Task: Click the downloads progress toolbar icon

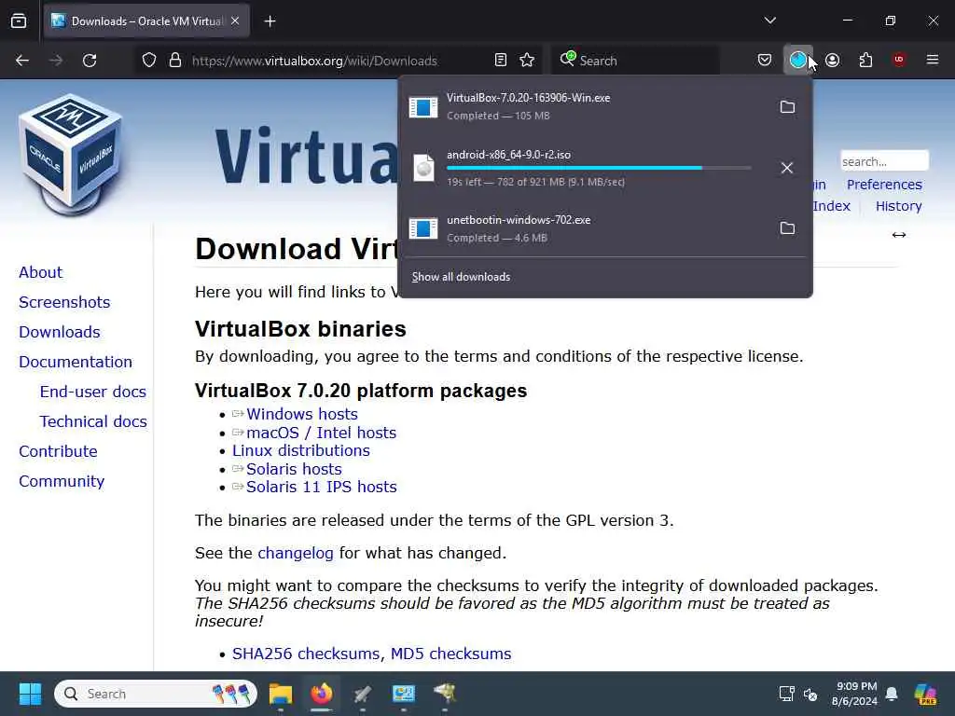Action: point(798,61)
